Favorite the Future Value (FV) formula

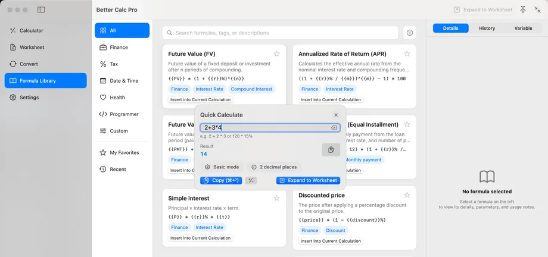click(276, 54)
